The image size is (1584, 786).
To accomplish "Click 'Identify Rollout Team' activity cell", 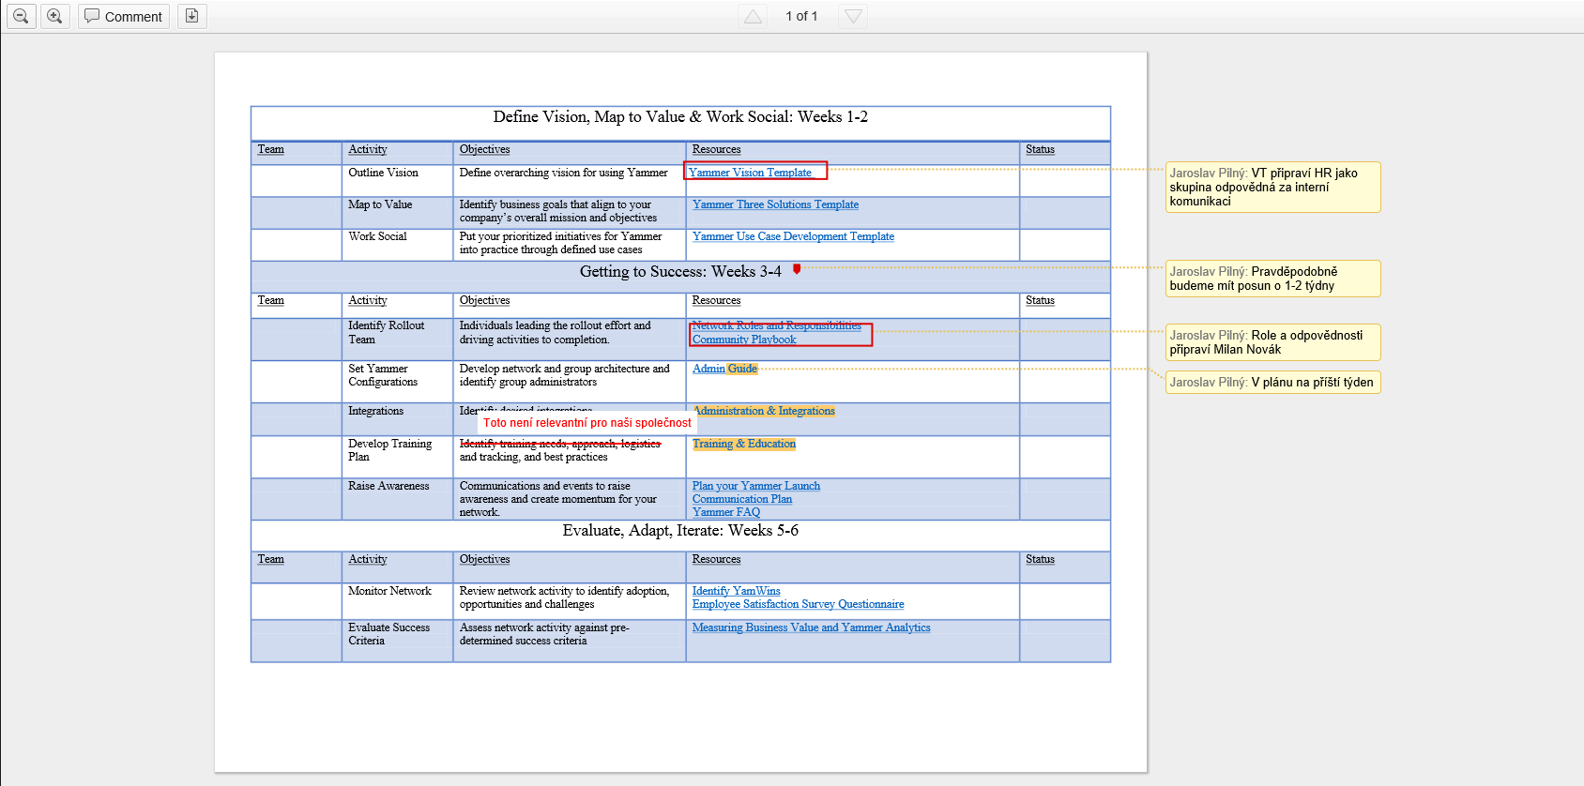I will [x=397, y=340].
